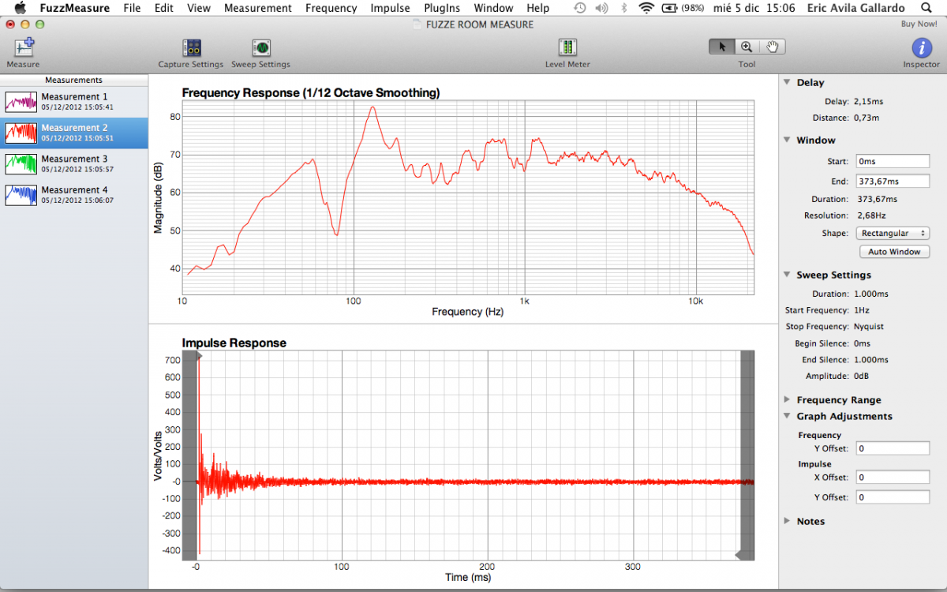Collapse the Graph Adjustments section

(x=787, y=416)
